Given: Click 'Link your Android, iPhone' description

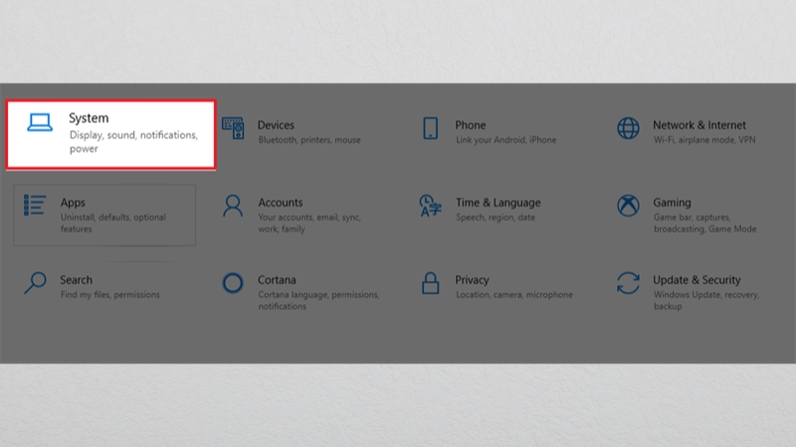Looking at the screenshot, I should [x=505, y=140].
